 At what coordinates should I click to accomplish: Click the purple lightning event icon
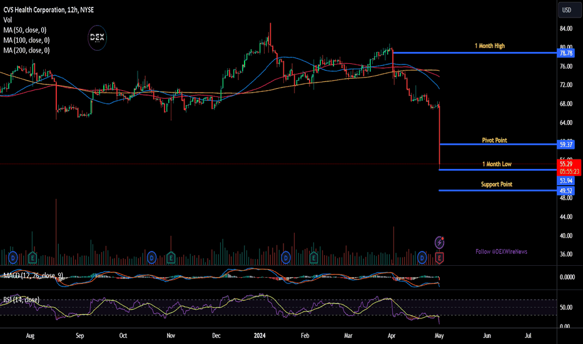point(440,243)
